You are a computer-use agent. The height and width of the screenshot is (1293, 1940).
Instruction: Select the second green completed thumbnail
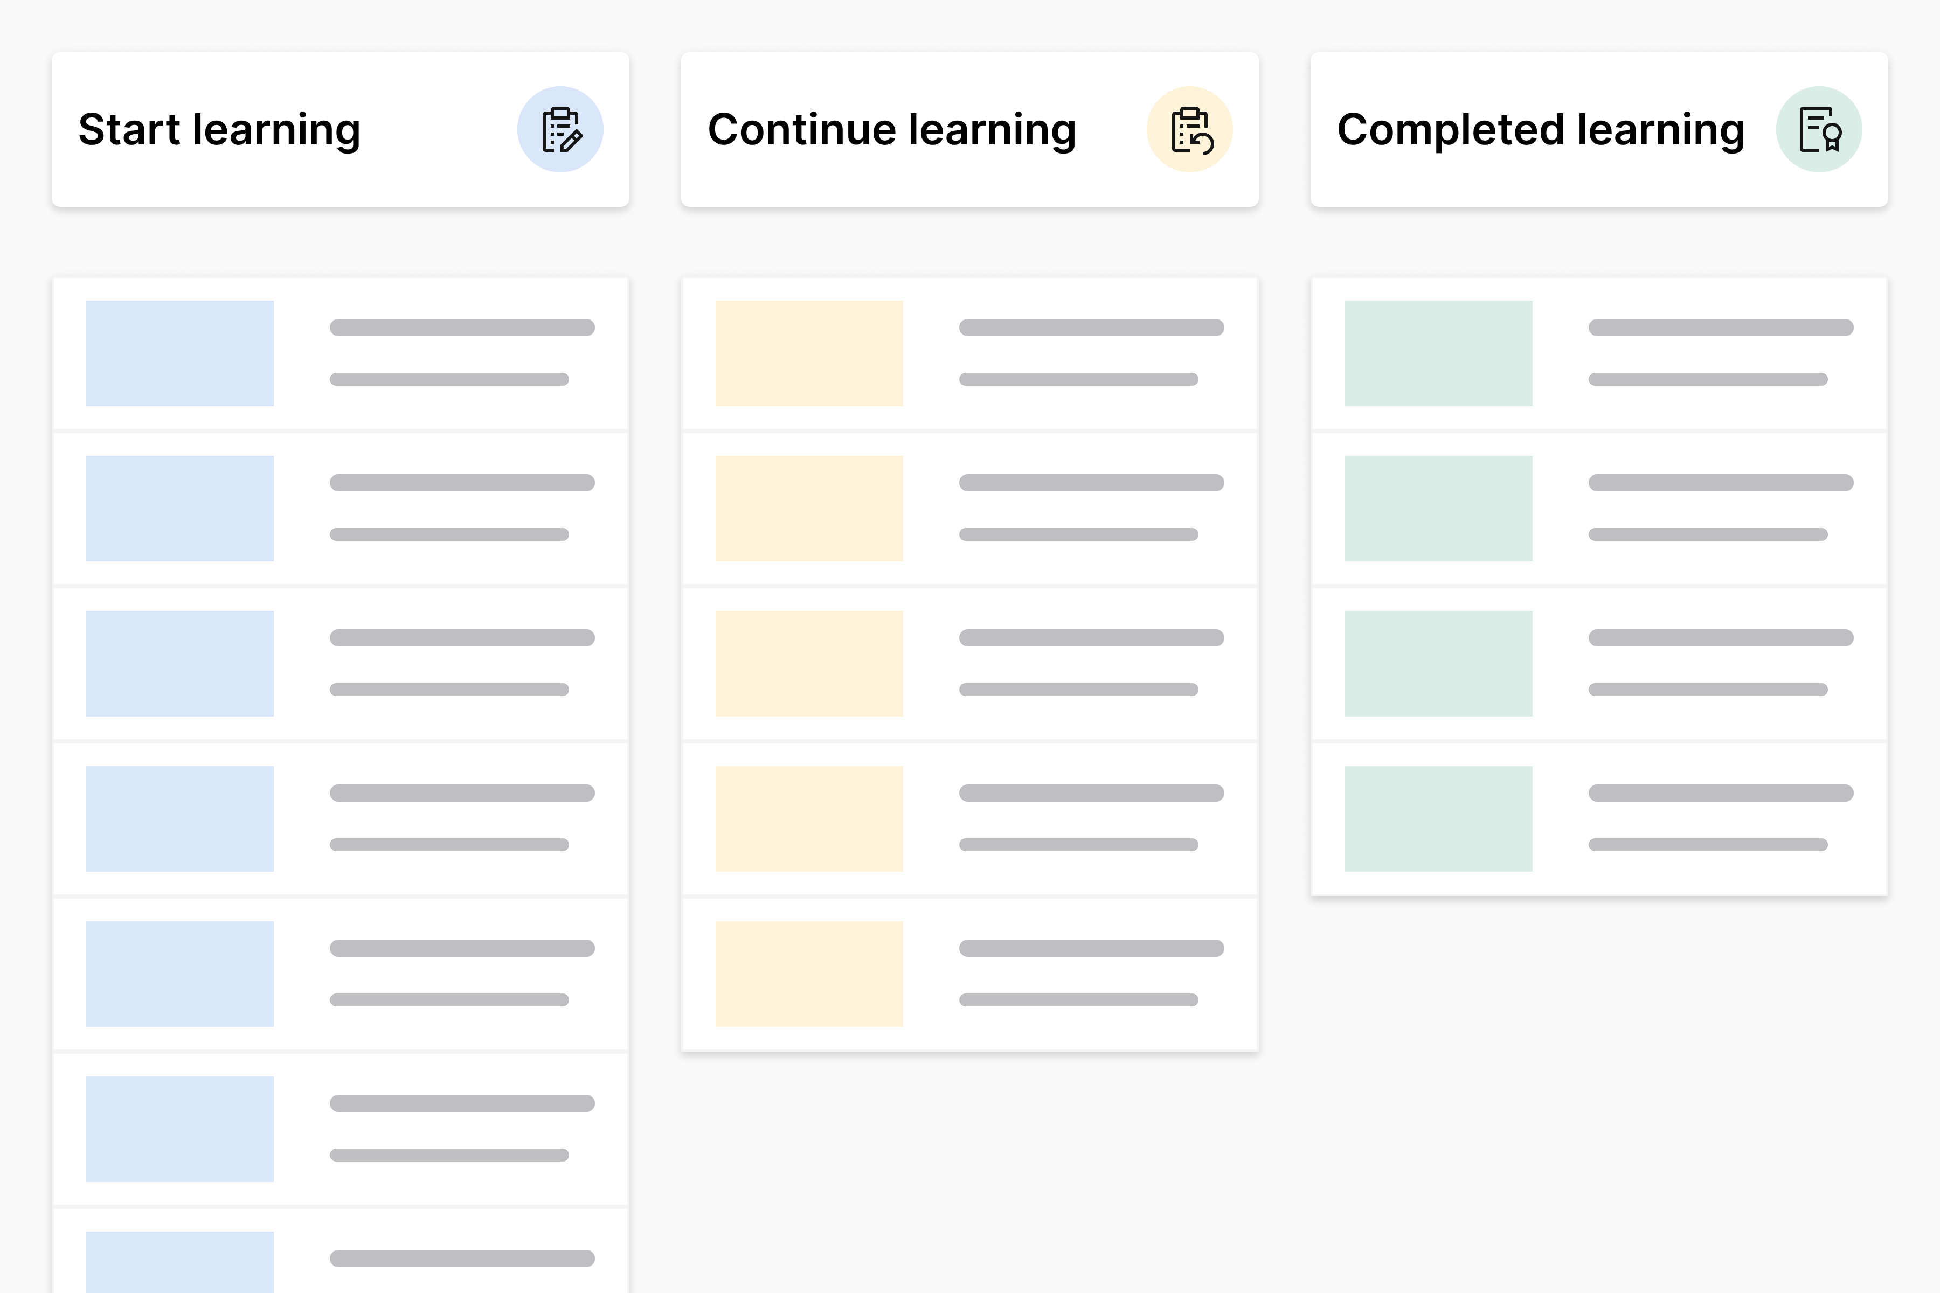(1438, 508)
